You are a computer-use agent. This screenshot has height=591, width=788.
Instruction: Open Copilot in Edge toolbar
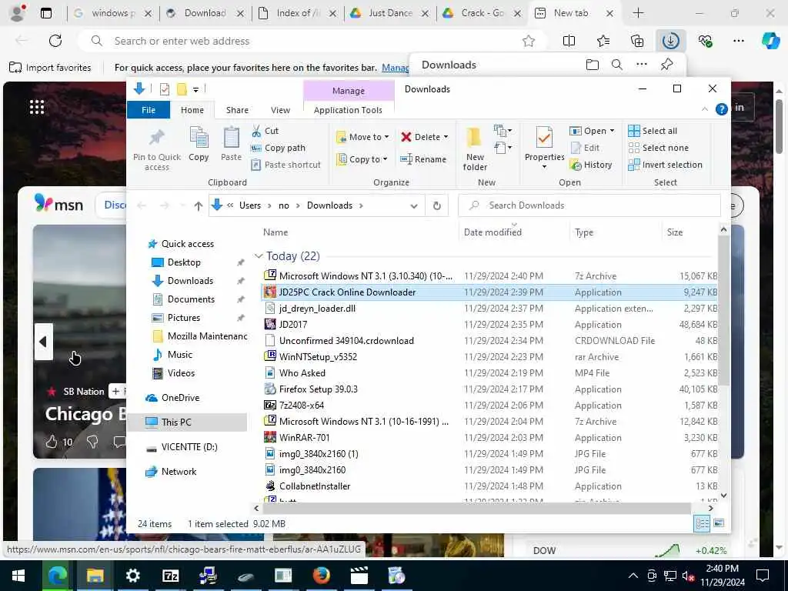pyautogui.click(x=770, y=41)
